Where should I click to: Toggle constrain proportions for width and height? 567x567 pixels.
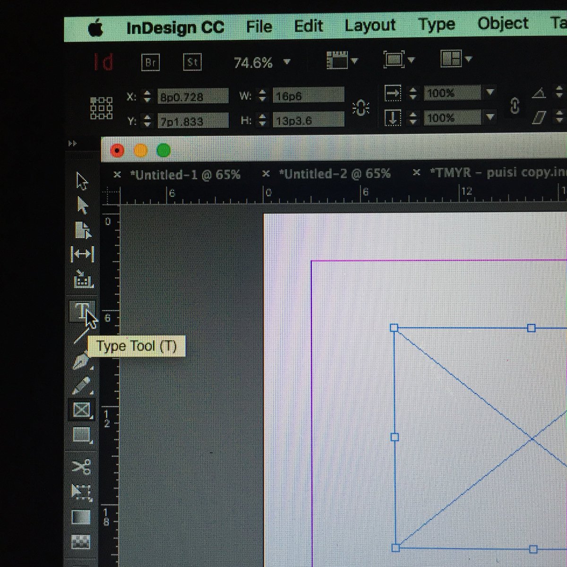(361, 108)
